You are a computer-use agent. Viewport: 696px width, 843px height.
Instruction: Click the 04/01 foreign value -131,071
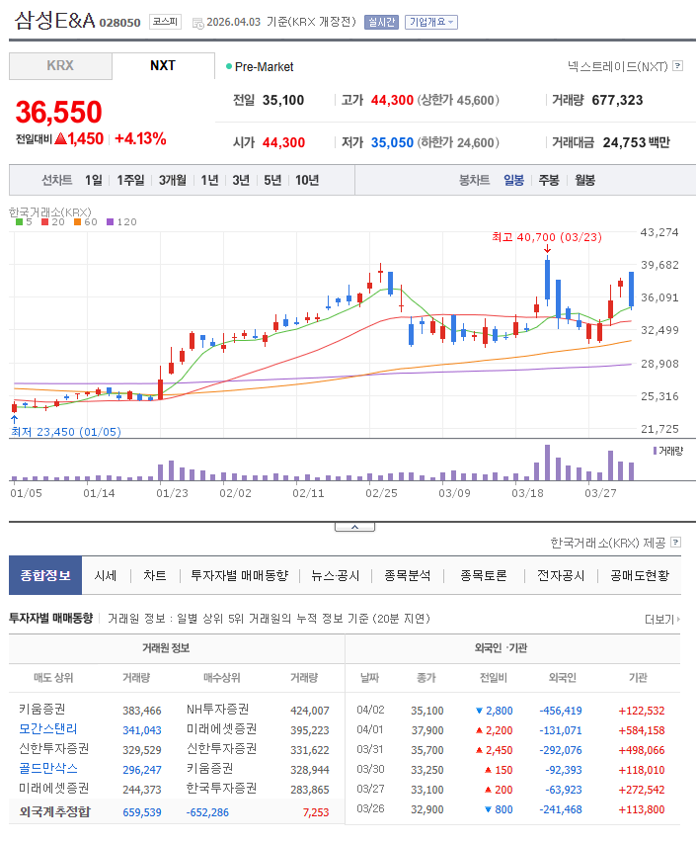[x=561, y=730]
